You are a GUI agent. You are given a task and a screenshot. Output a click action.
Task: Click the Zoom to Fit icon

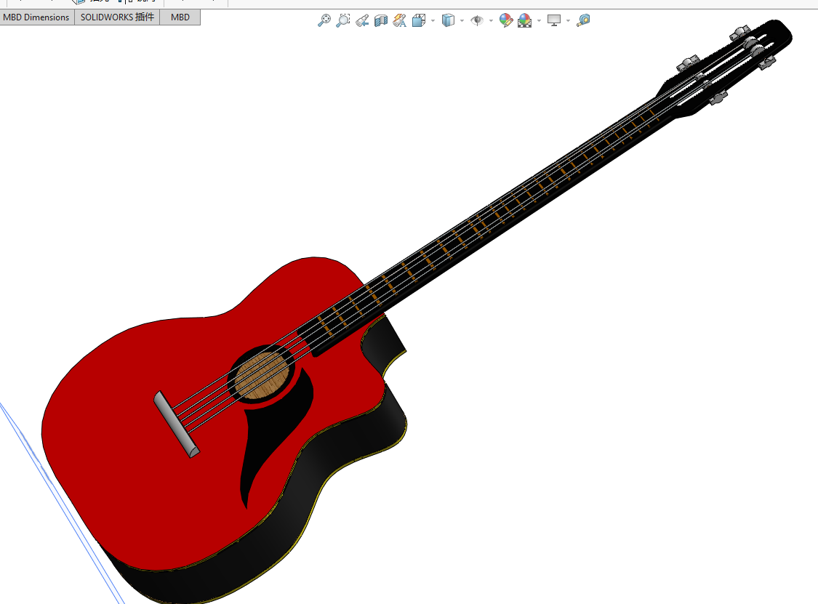coord(324,20)
